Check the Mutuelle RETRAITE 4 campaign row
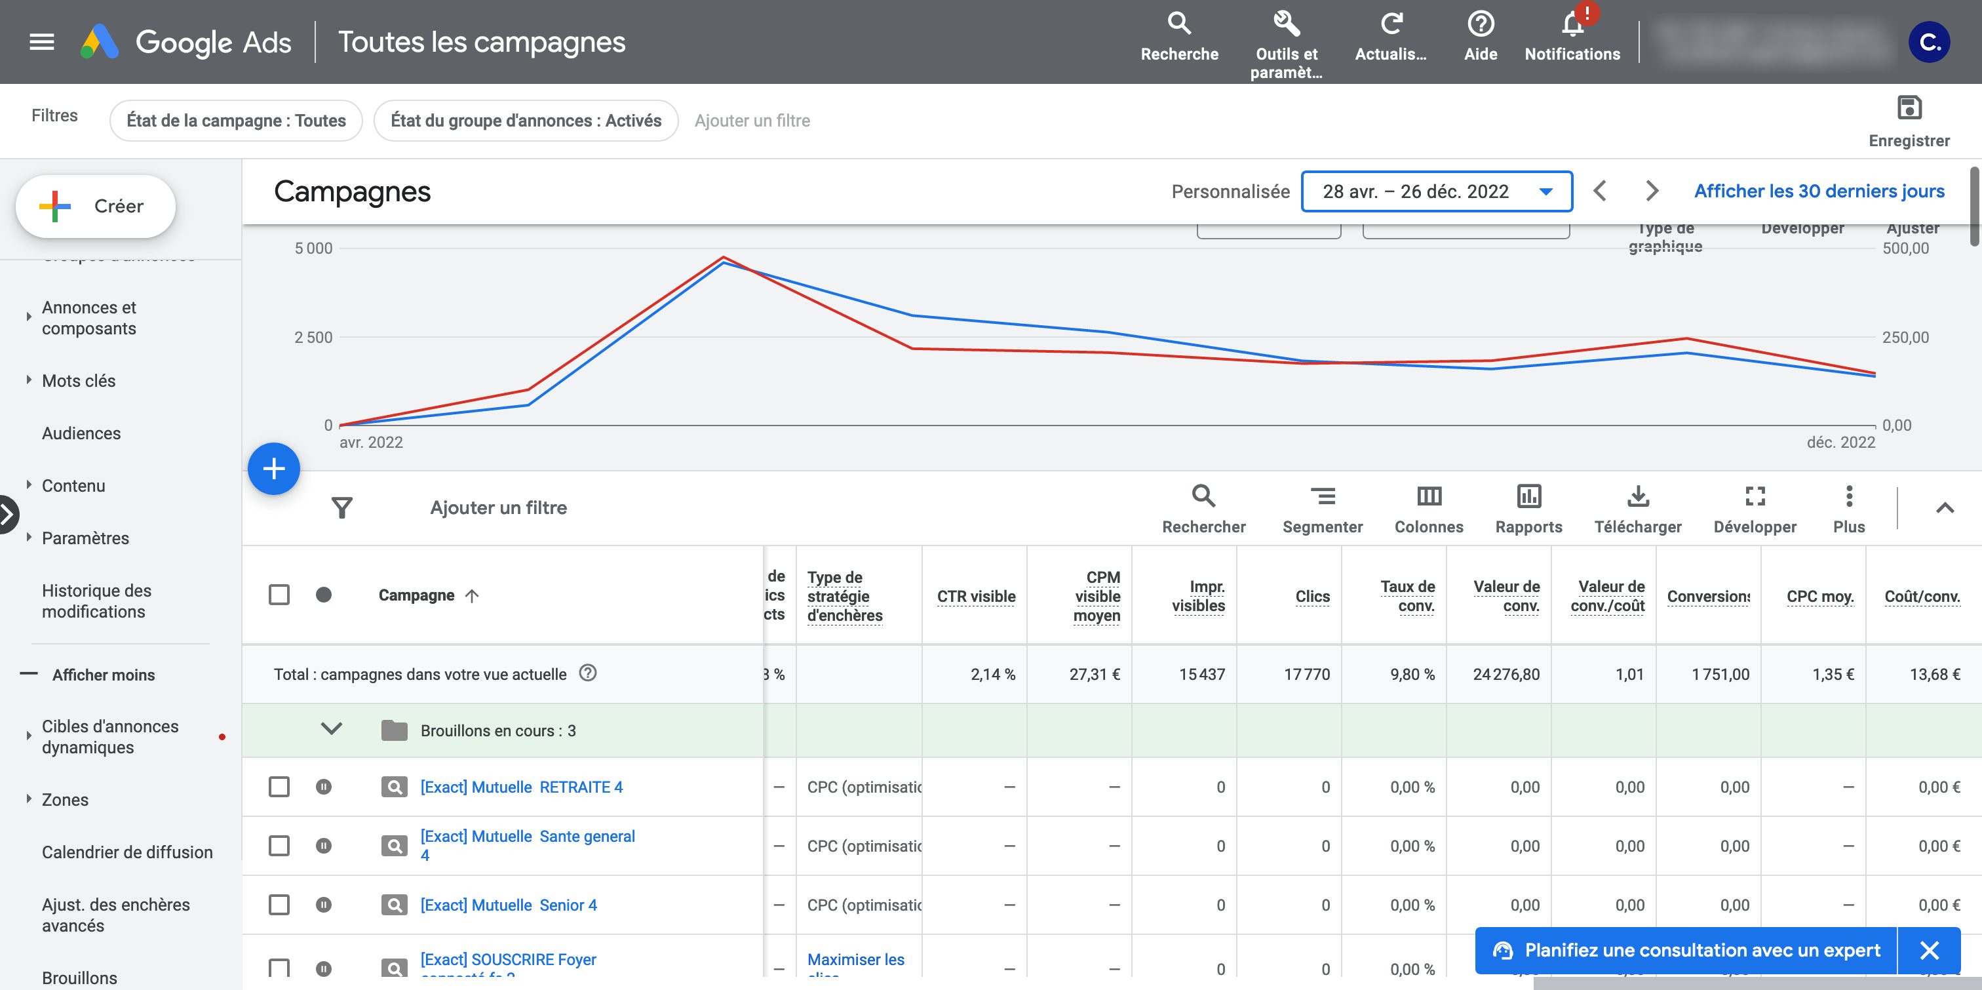Image resolution: width=1982 pixels, height=990 pixels. coord(279,787)
